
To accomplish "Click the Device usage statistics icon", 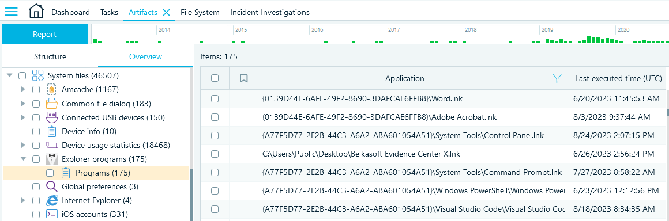I will tap(51, 145).
